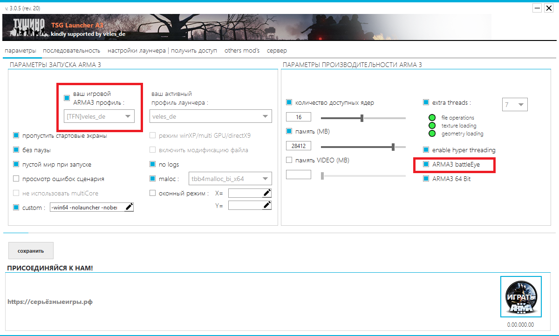Switch to the параметры tab
559x336 pixels.
click(20, 50)
